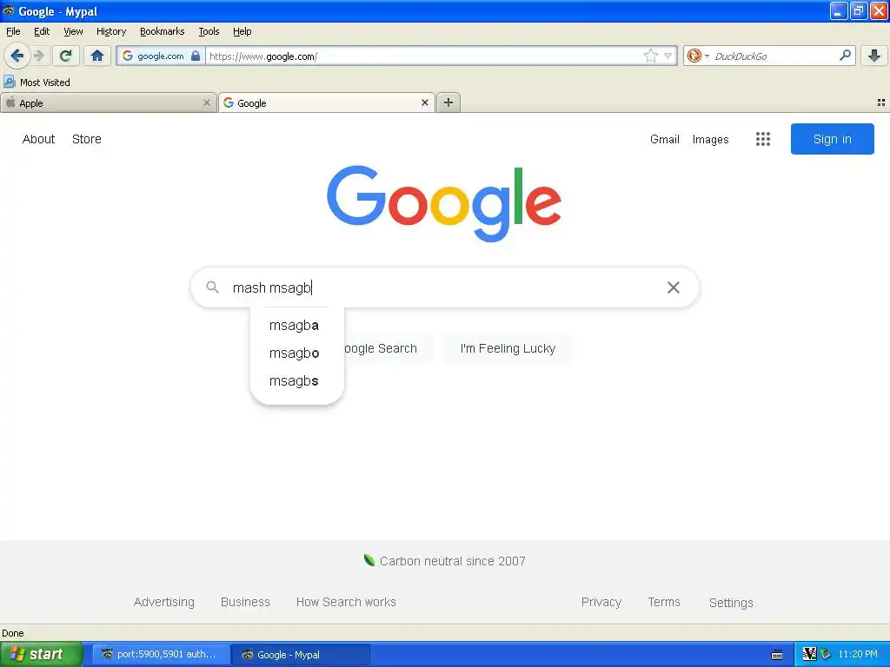Open the Advertising footer link
890x667 pixels.
point(164,602)
